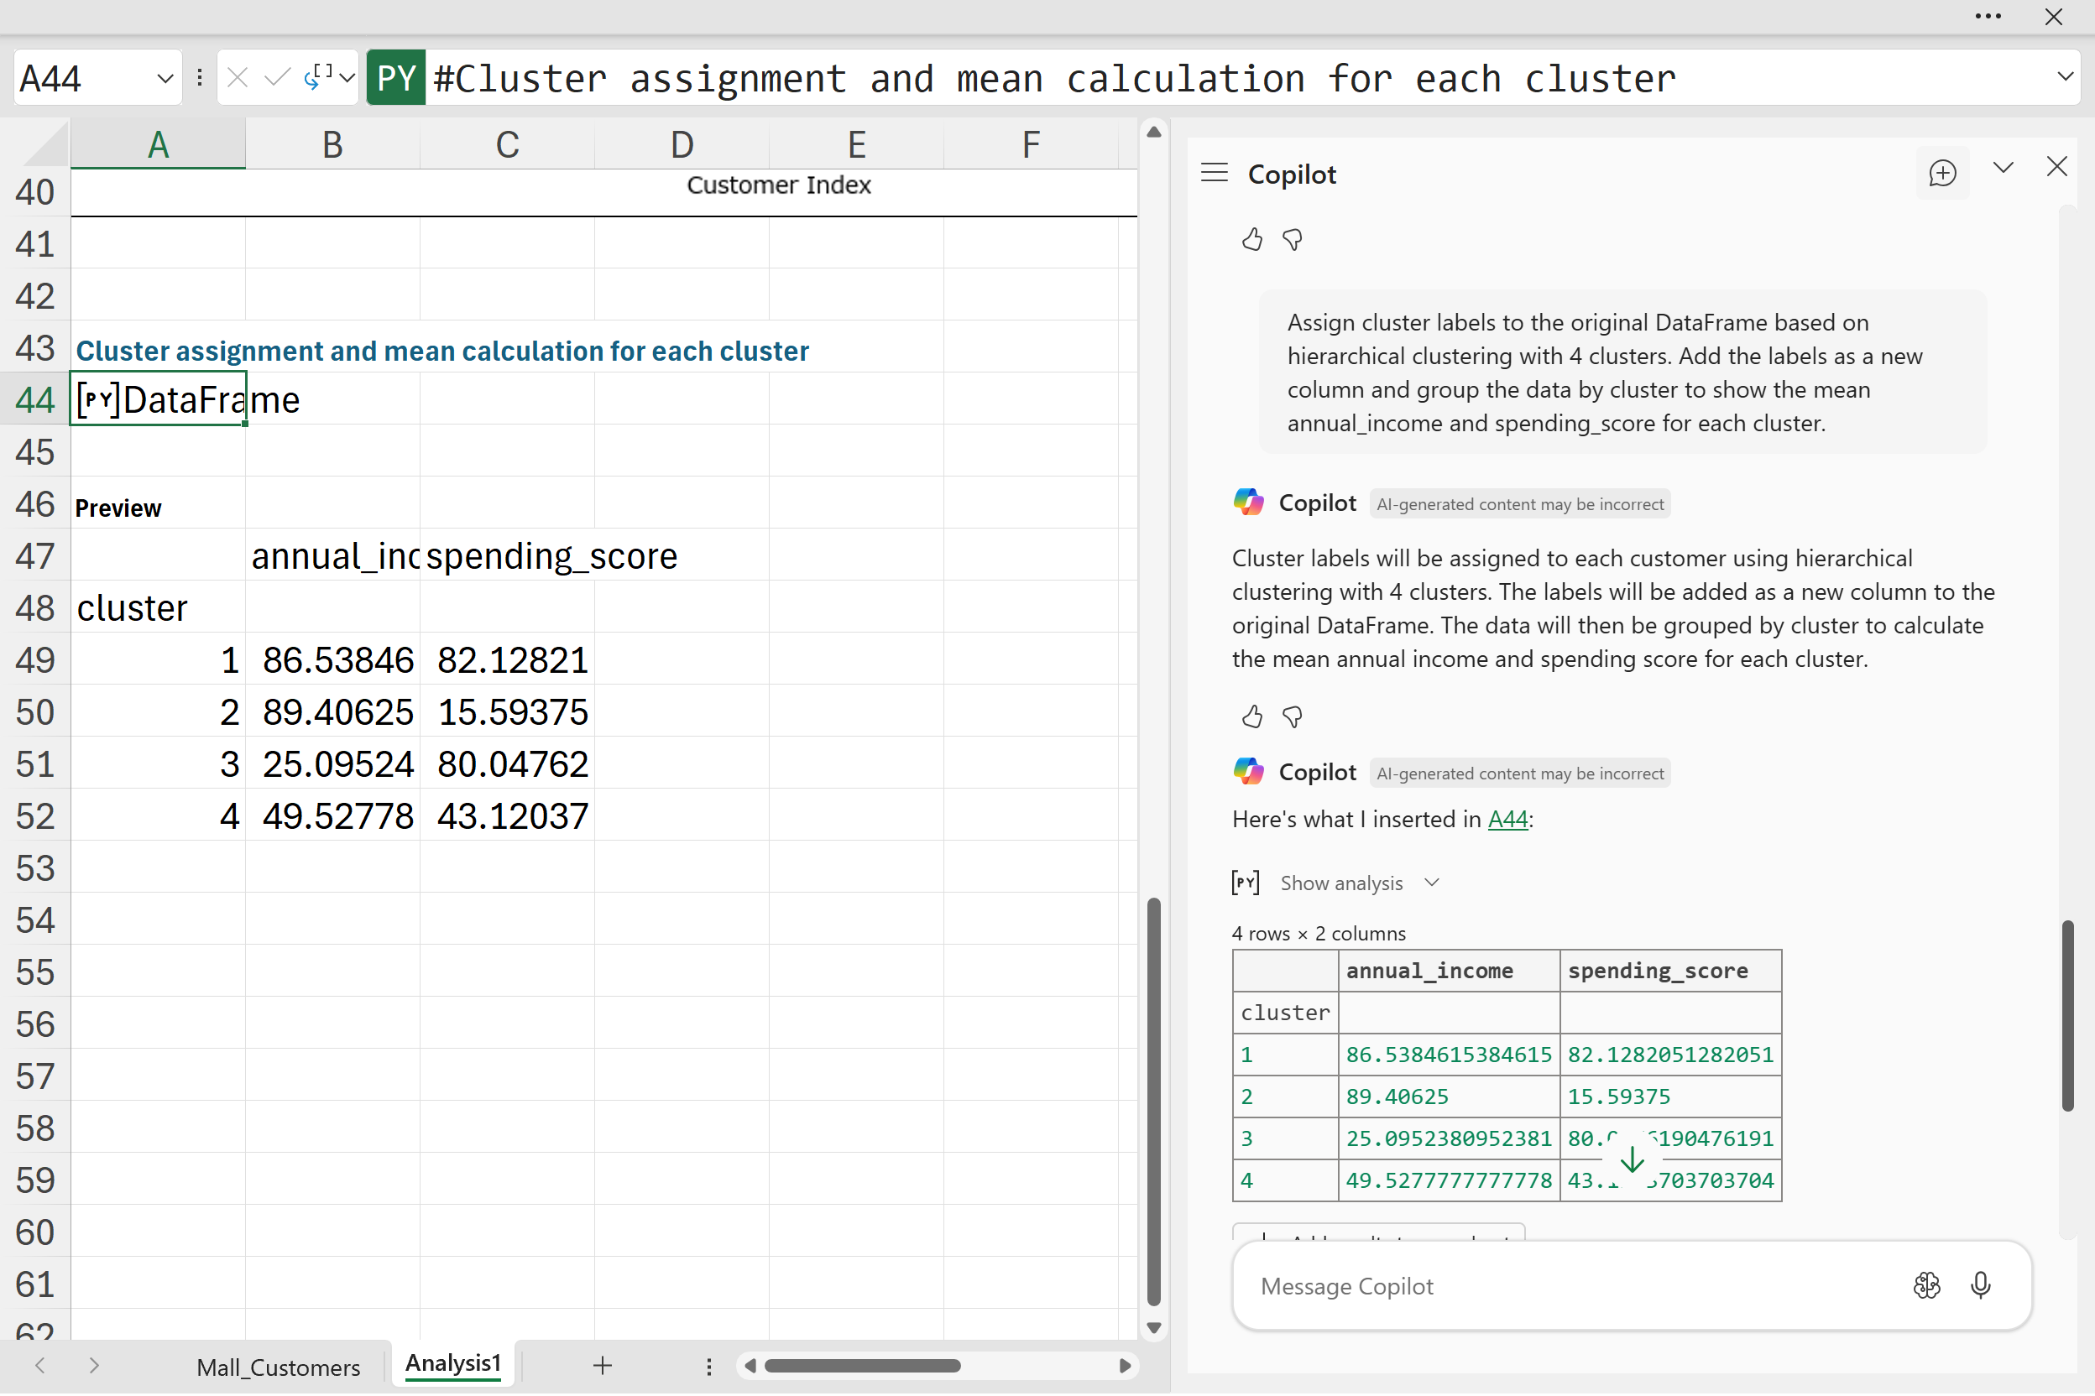This screenshot has width=2095, height=1396.
Task: Open the Python output type dropdown
Action: pos(330,78)
